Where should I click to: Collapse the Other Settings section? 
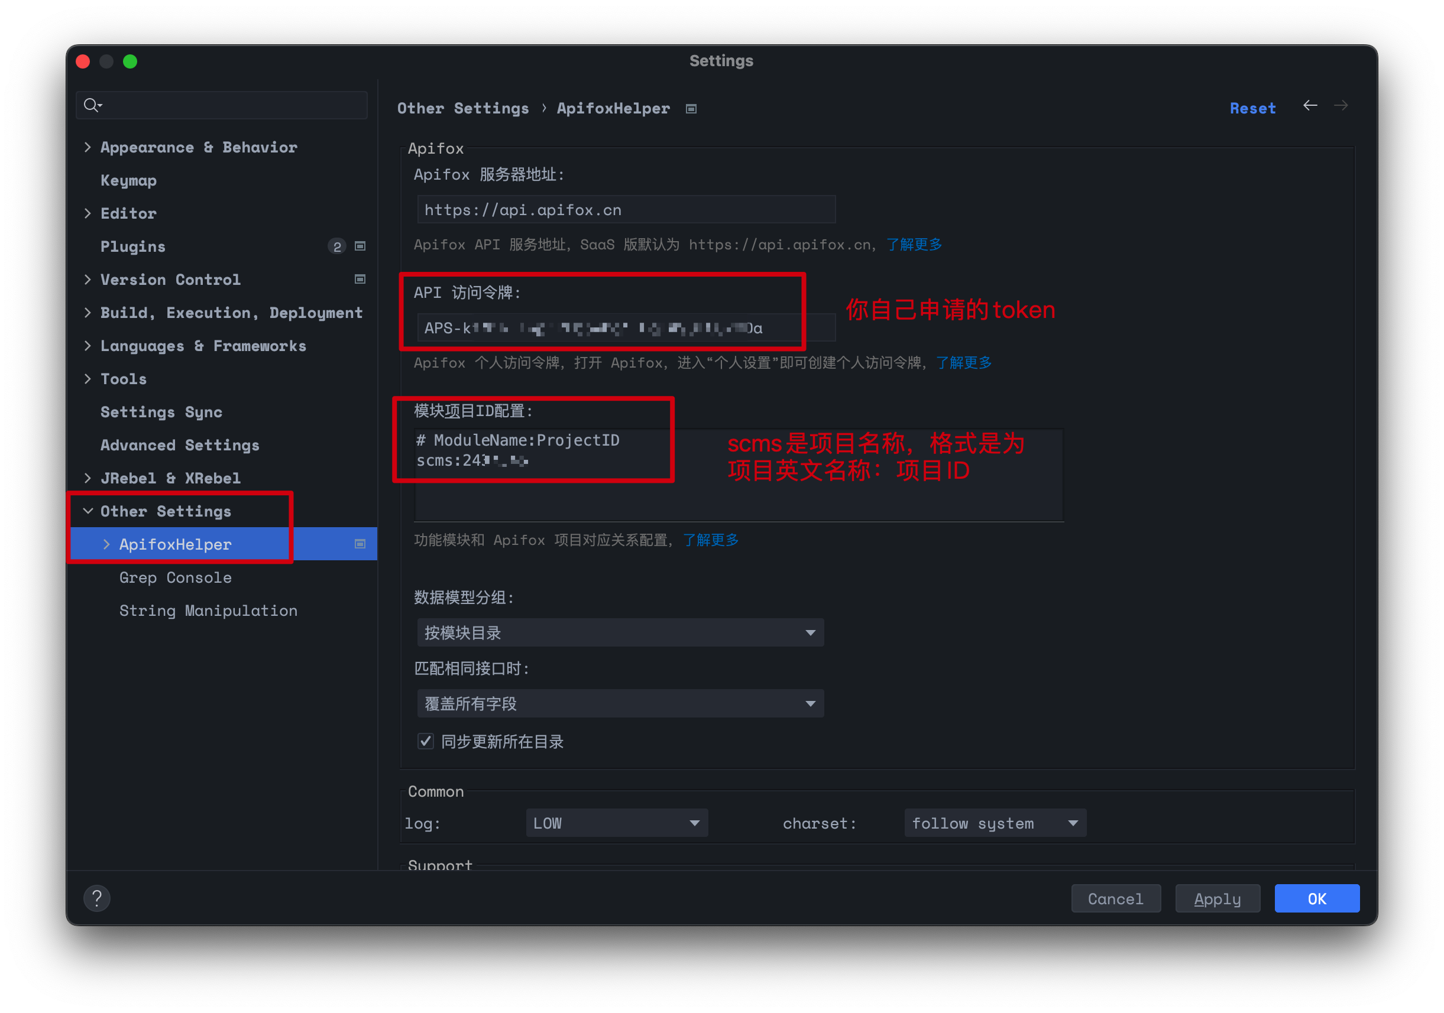[88, 511]
